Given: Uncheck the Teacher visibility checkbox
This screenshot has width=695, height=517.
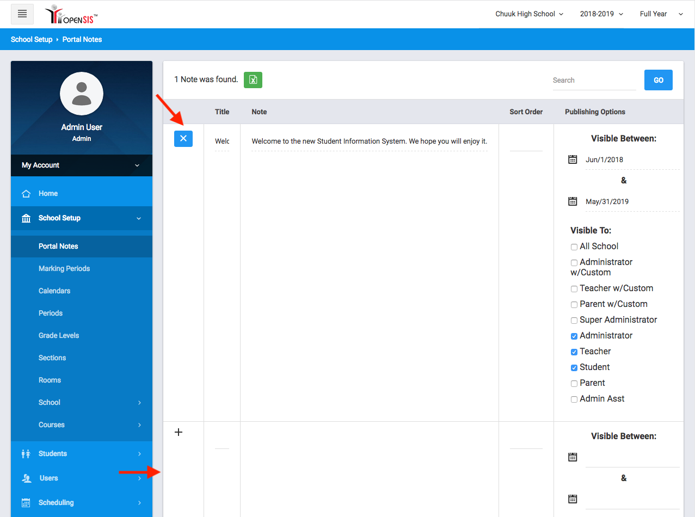Looking at the screenshot, I should 574,352.
